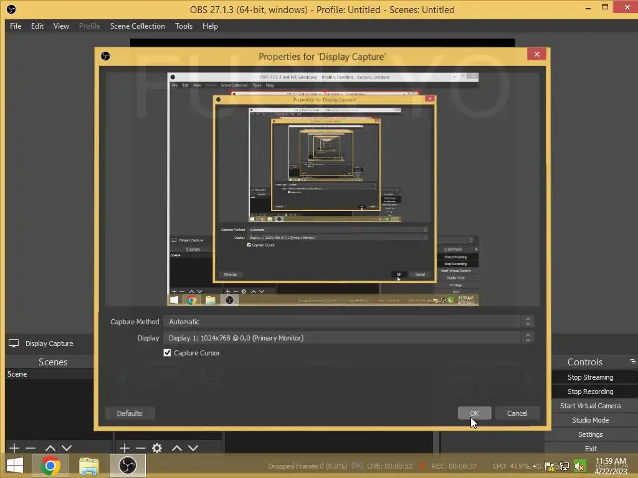Open the File menu

pos(16,26)
